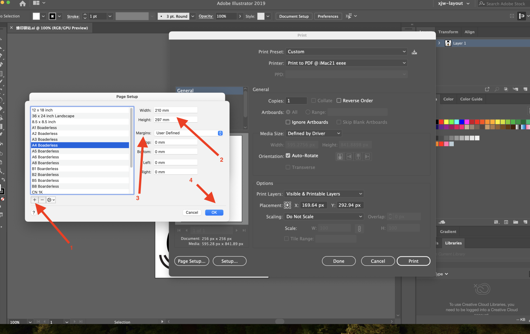Click the constrain proportions link icon

(x=359, y=228)
